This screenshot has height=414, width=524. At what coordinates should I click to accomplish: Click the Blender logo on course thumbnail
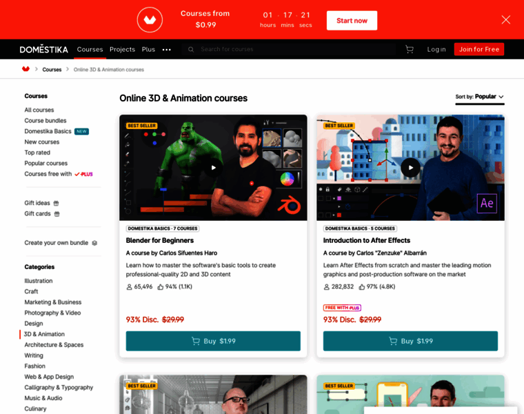point(289,205)
